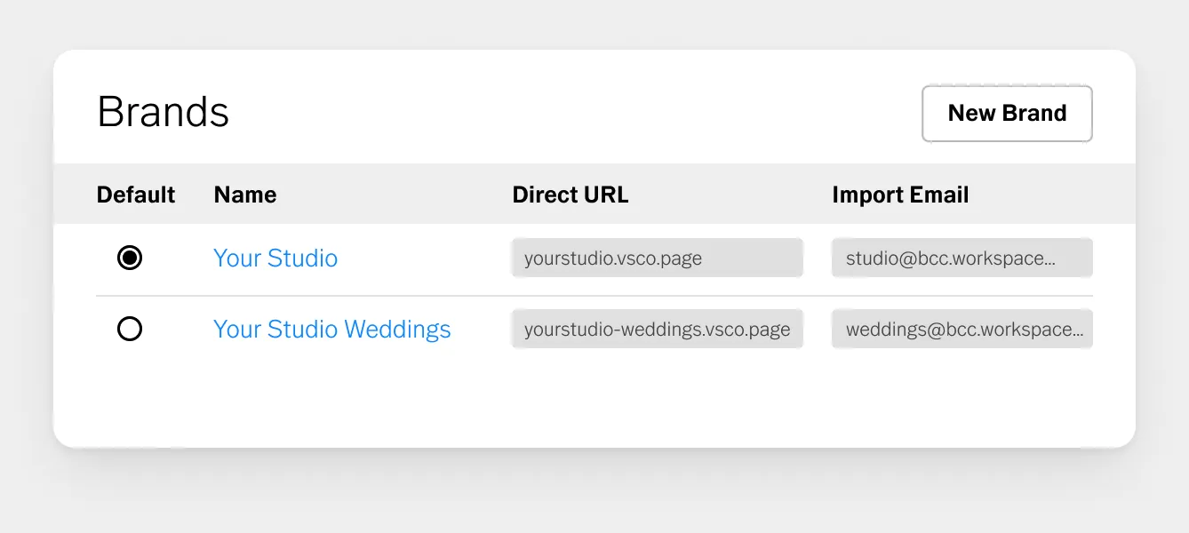Viewport: 1189px width, 533px height.
Task: Open the Your Studio Weddings link
Action: pos(332,330)
